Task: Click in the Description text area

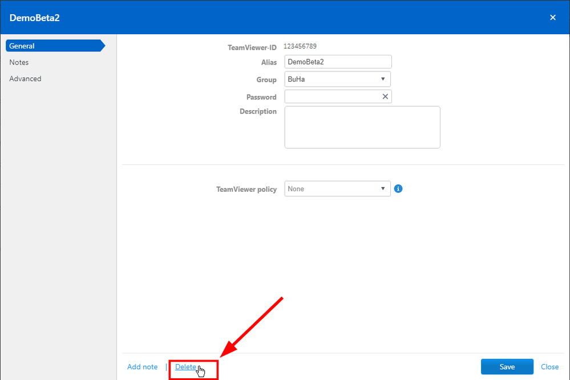Action: [x=362, y=127]
